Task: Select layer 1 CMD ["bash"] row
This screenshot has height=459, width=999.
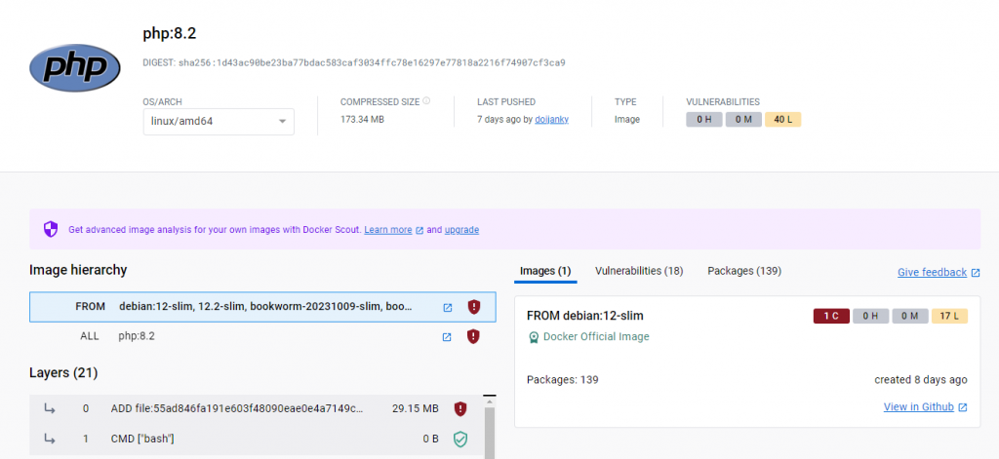Action: (x=257, y=439)
